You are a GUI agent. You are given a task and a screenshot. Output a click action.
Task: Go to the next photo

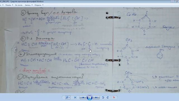pyautogui.click(x=96, y=97)
